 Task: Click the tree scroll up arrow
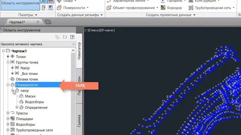[x=73, y=50]
